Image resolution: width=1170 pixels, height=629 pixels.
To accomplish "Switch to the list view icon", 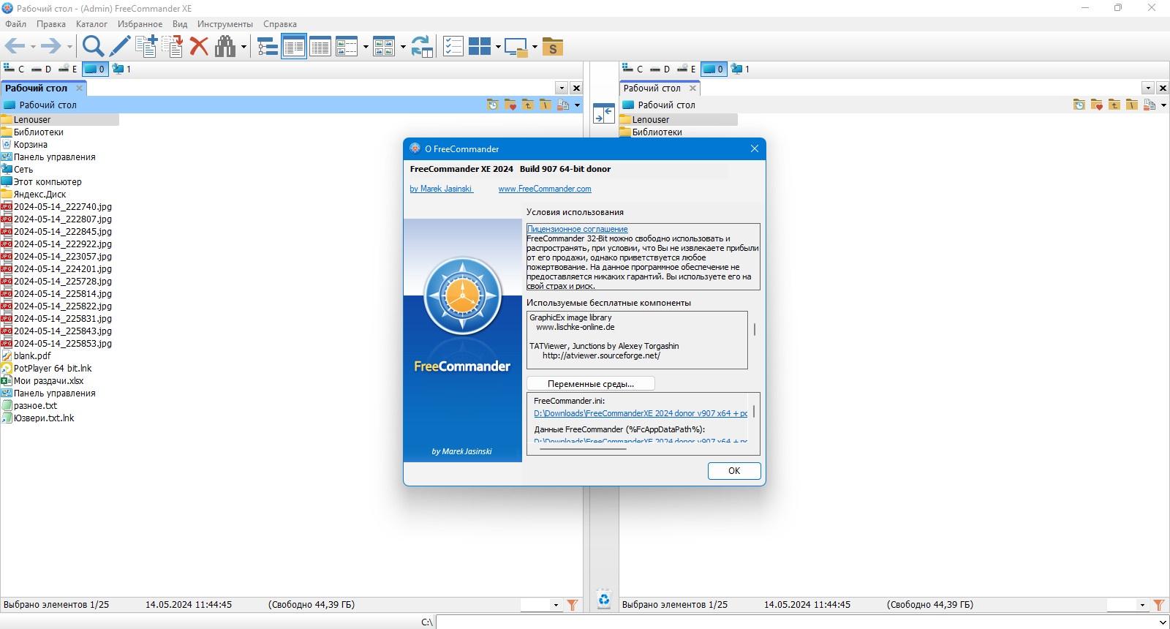I will tap(294, 47).
